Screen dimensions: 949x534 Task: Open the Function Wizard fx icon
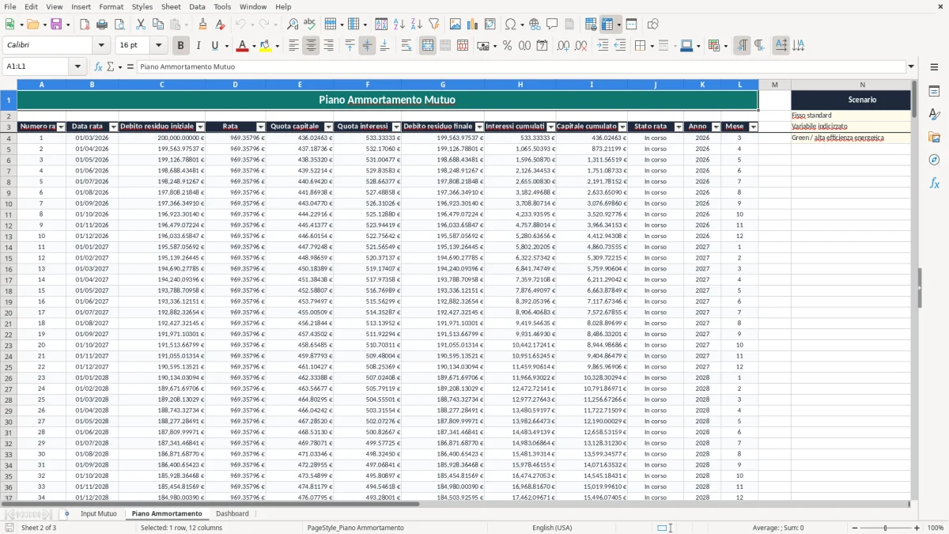[x=98, y=66]
